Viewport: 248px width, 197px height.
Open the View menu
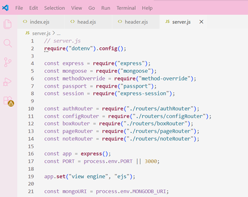[76, 8]
